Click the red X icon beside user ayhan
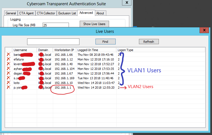 coord(9,68)
